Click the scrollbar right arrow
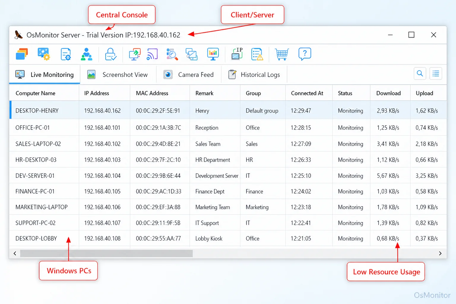The height and width of the screenshot is (304, 456). click(x=440, y=253)
